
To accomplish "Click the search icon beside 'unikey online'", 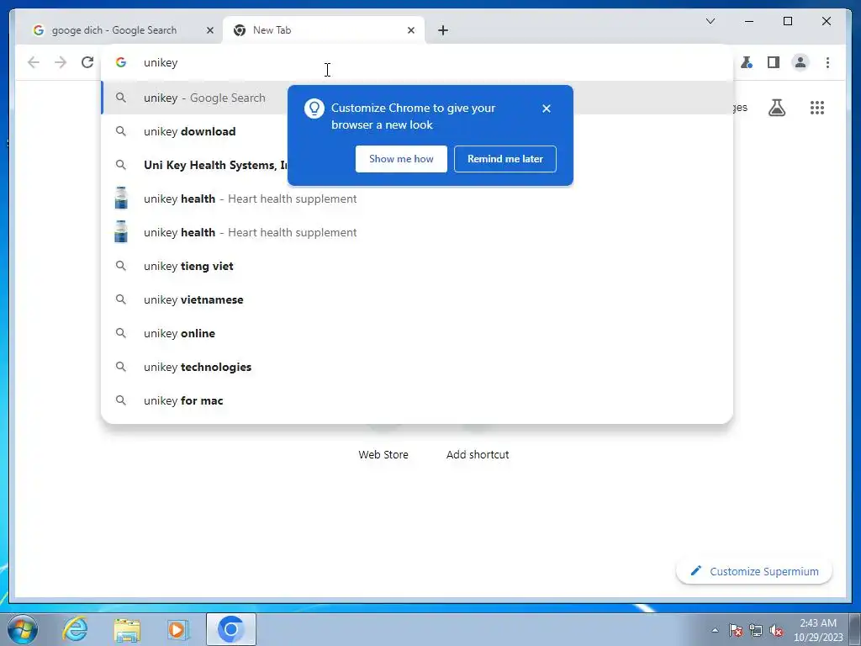I will (x=121, y=333).
